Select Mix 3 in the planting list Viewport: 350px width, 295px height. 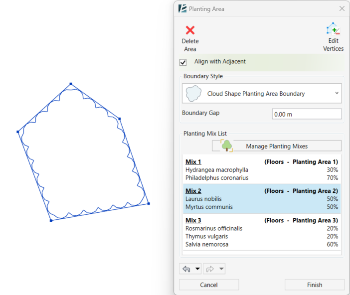tap(262, 232)
